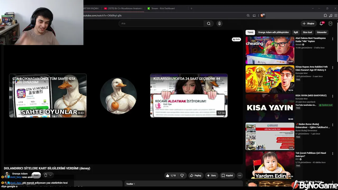The height and width of the screenshot is (190, 338).
Task: Open GTA 6 sahte oyunlar end-screen video
Action: click(48, 96)
